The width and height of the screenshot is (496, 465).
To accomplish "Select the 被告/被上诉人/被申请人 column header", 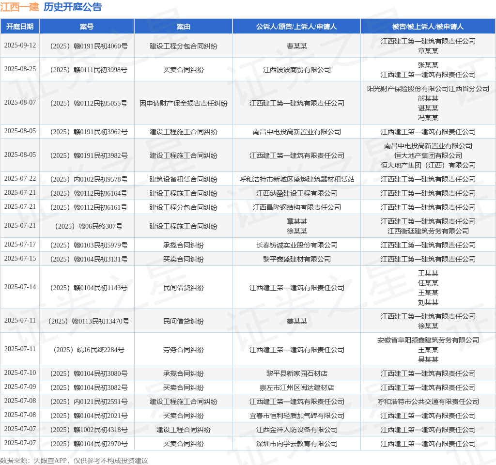I will coord(428,27).
